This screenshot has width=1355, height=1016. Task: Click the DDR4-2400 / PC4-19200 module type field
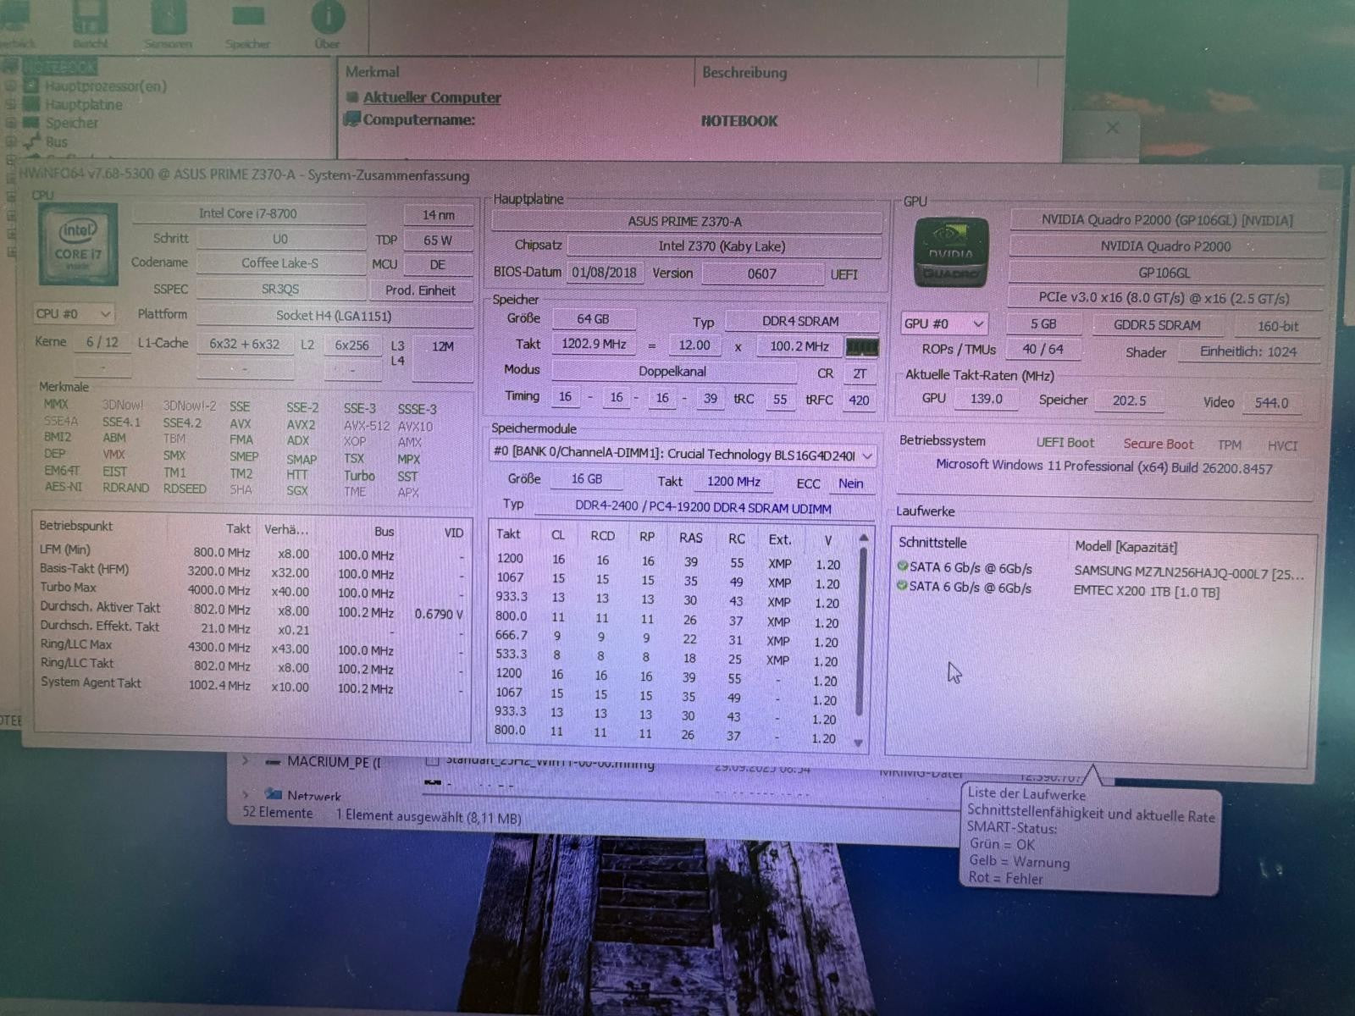click(x=703, y=508)
